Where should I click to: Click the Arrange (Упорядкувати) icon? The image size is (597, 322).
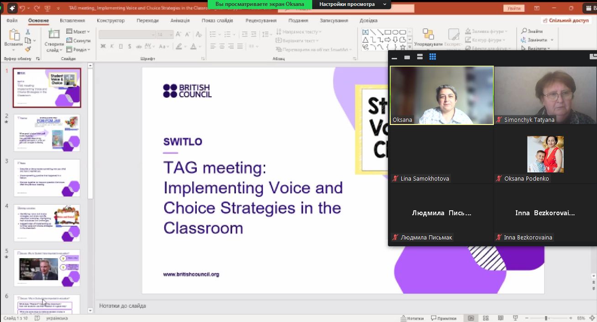tap(428, 35)
